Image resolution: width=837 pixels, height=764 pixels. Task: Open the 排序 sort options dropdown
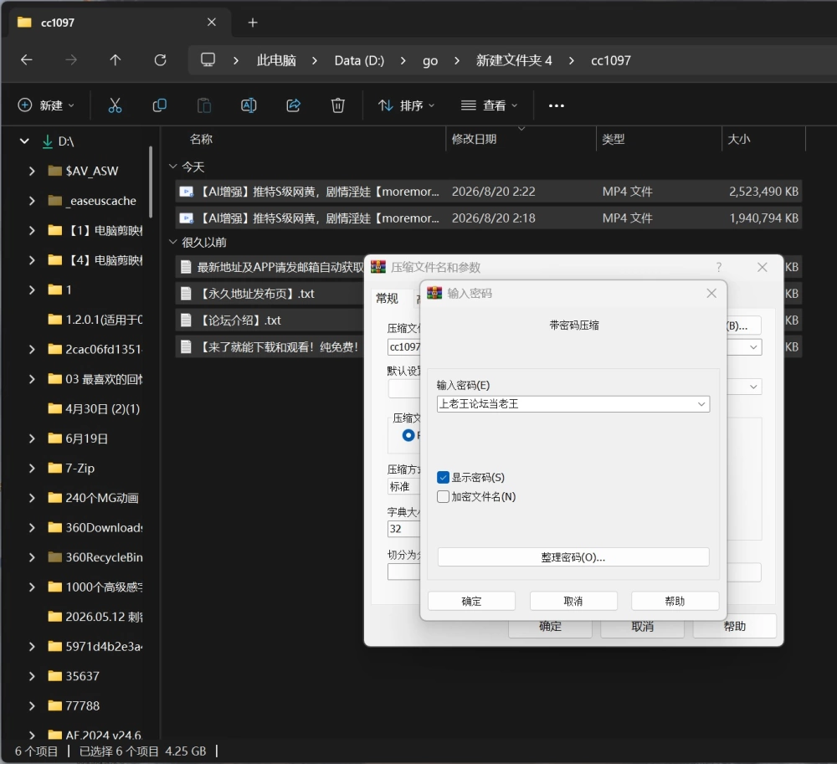point(407,105)
